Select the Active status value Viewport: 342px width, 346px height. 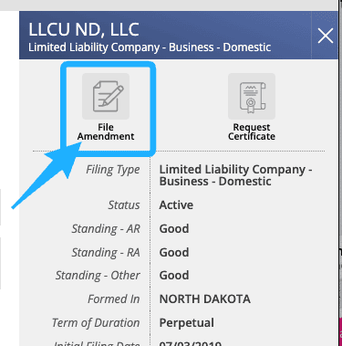pos(176,205)
